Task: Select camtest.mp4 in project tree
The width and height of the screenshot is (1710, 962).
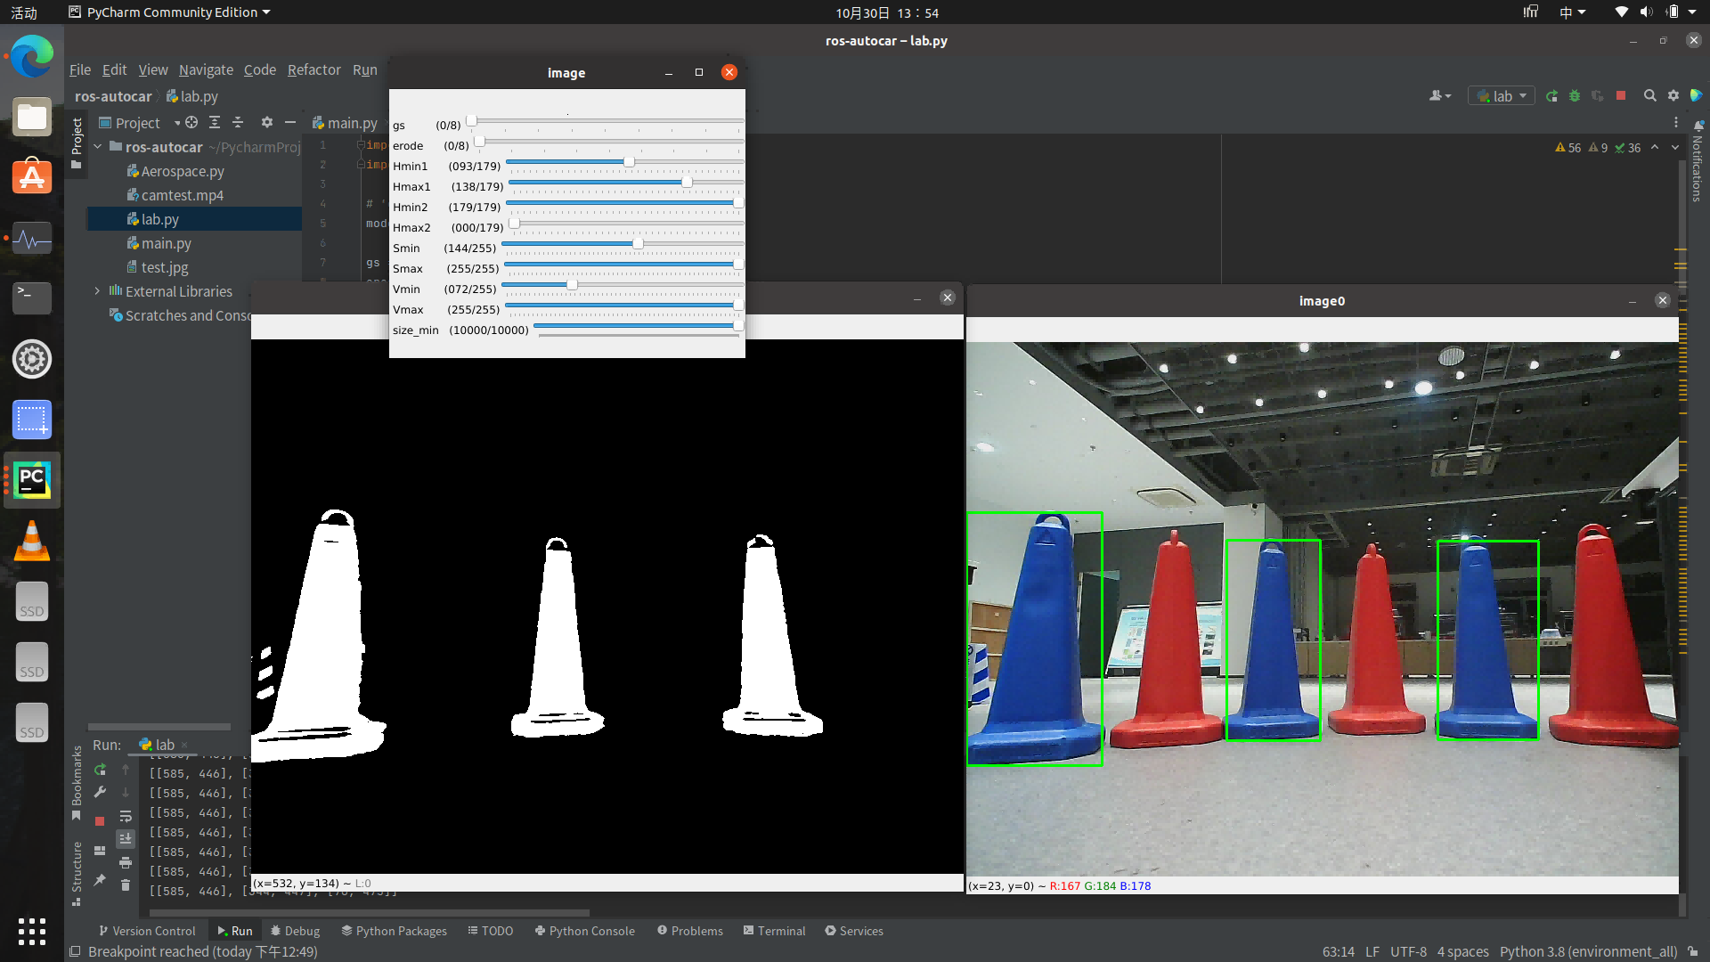Action: point(182,195)
